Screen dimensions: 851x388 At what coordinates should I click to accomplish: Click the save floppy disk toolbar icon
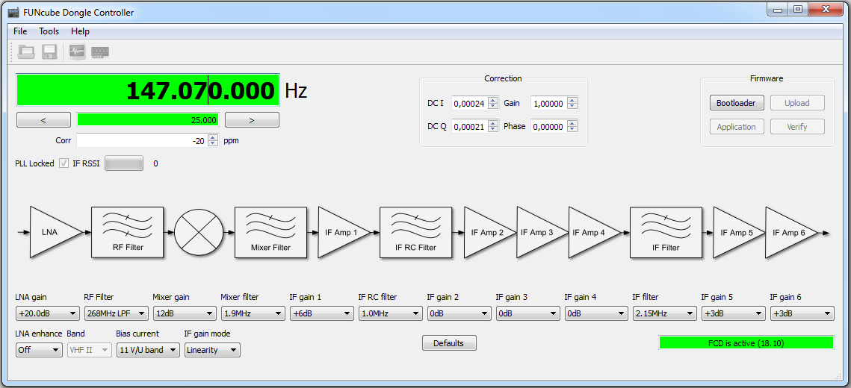click(x=50, y=52)
